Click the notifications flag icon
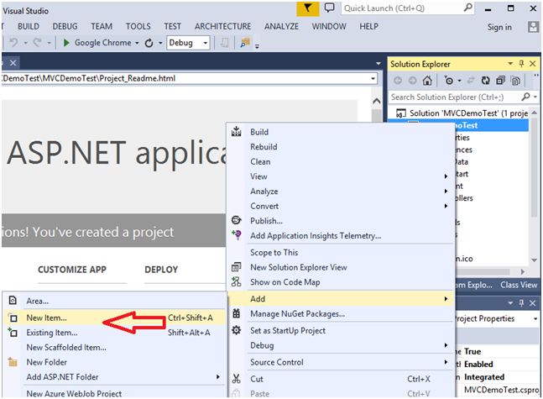 pyautogui.click(x=309, y=8)
